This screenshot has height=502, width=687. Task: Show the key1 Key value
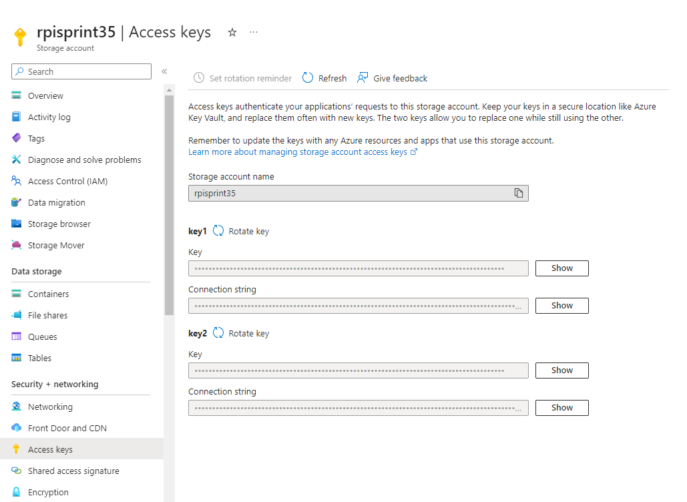[561, 268]
